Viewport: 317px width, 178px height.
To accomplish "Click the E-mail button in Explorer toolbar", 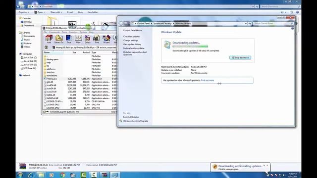I will (70, 12).
